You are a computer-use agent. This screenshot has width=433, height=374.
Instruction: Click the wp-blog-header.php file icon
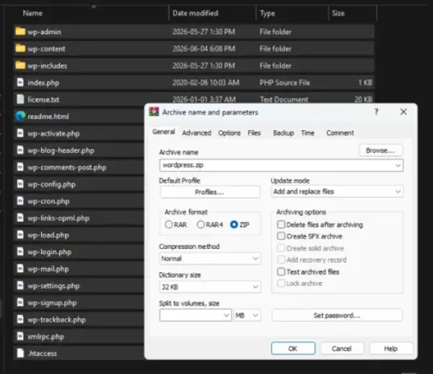[x=20, y=150]
